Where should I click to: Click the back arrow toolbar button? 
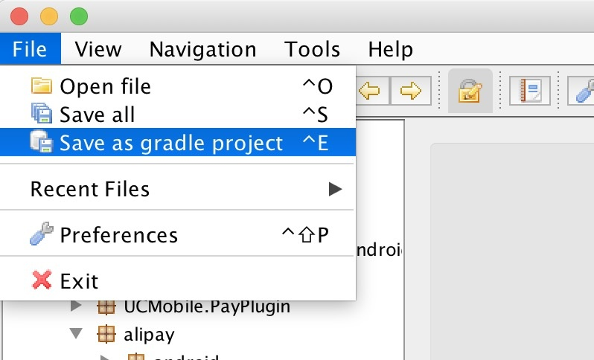click(372, 91)
